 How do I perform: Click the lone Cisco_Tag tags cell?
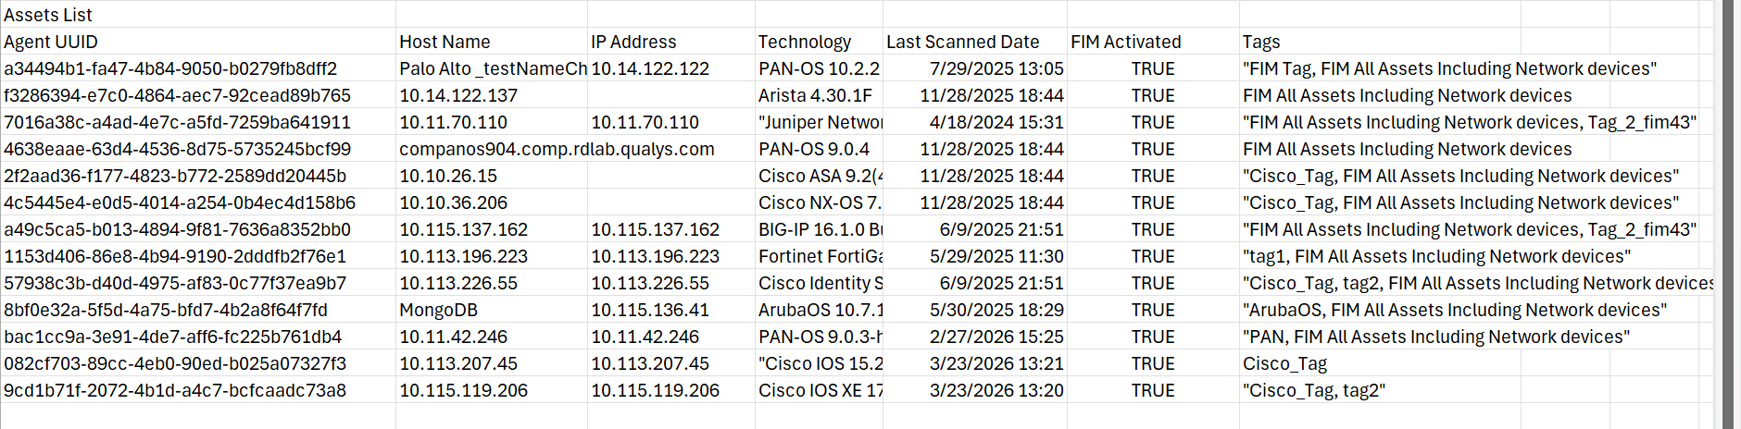(1284, 363)
